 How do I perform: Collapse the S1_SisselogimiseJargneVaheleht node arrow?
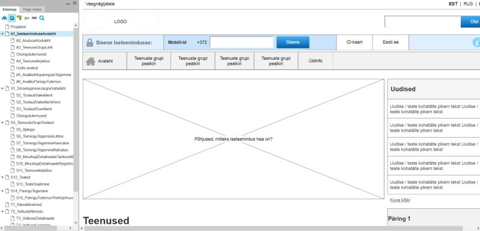pyautogui.click(x=3, y=89)
